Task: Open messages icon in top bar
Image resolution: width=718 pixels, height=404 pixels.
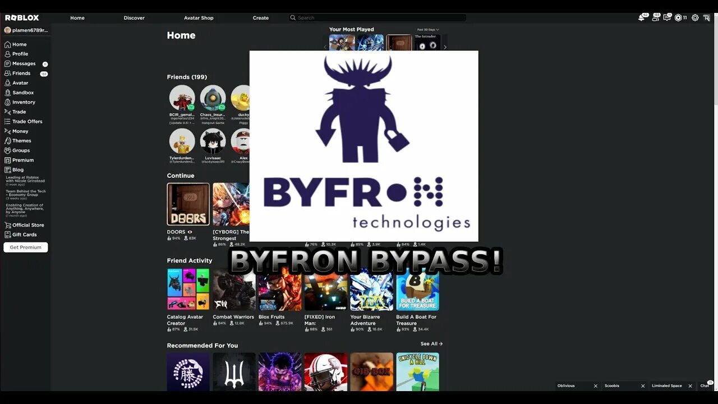Action: coord(666,18)
